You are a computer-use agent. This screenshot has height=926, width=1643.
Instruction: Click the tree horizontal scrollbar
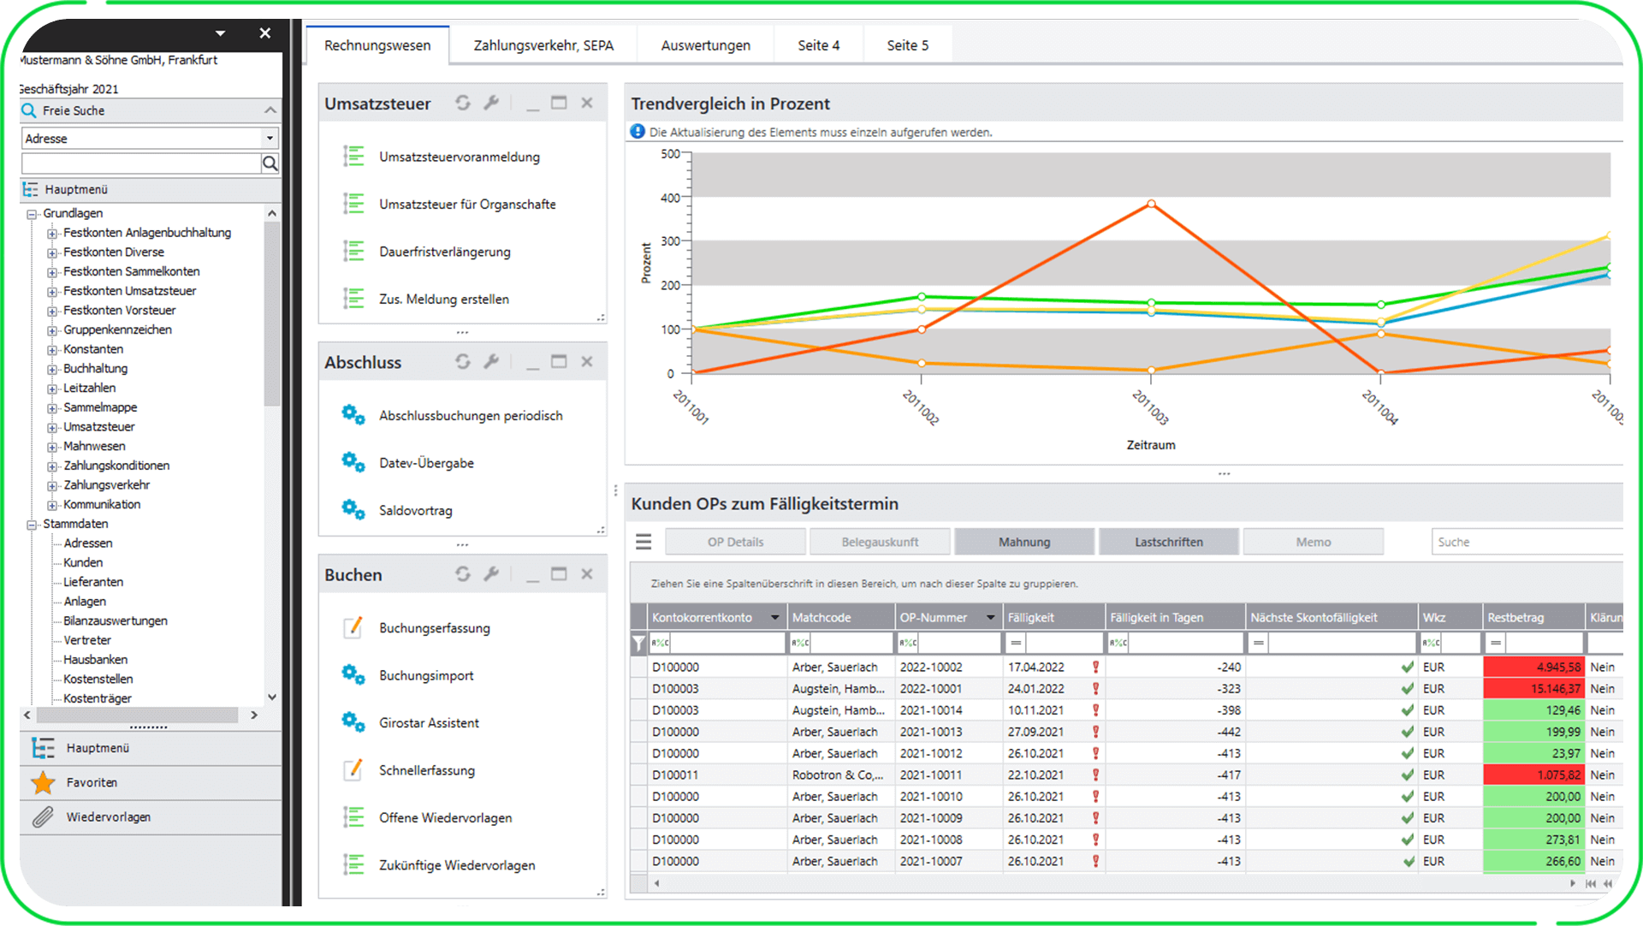[138, 715]
